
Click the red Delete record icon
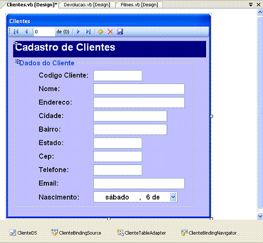[110, 32]
